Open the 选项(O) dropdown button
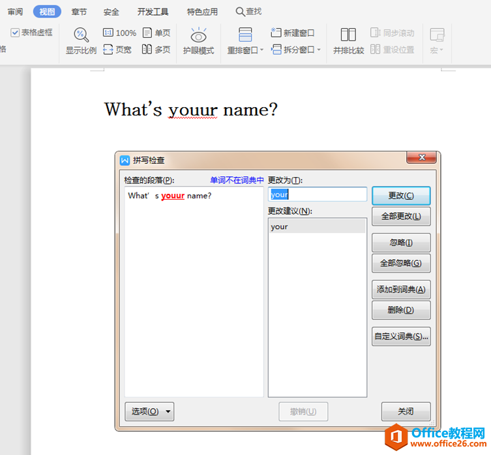Viewport: 491px width, 455px height. (x=149, y=411)
